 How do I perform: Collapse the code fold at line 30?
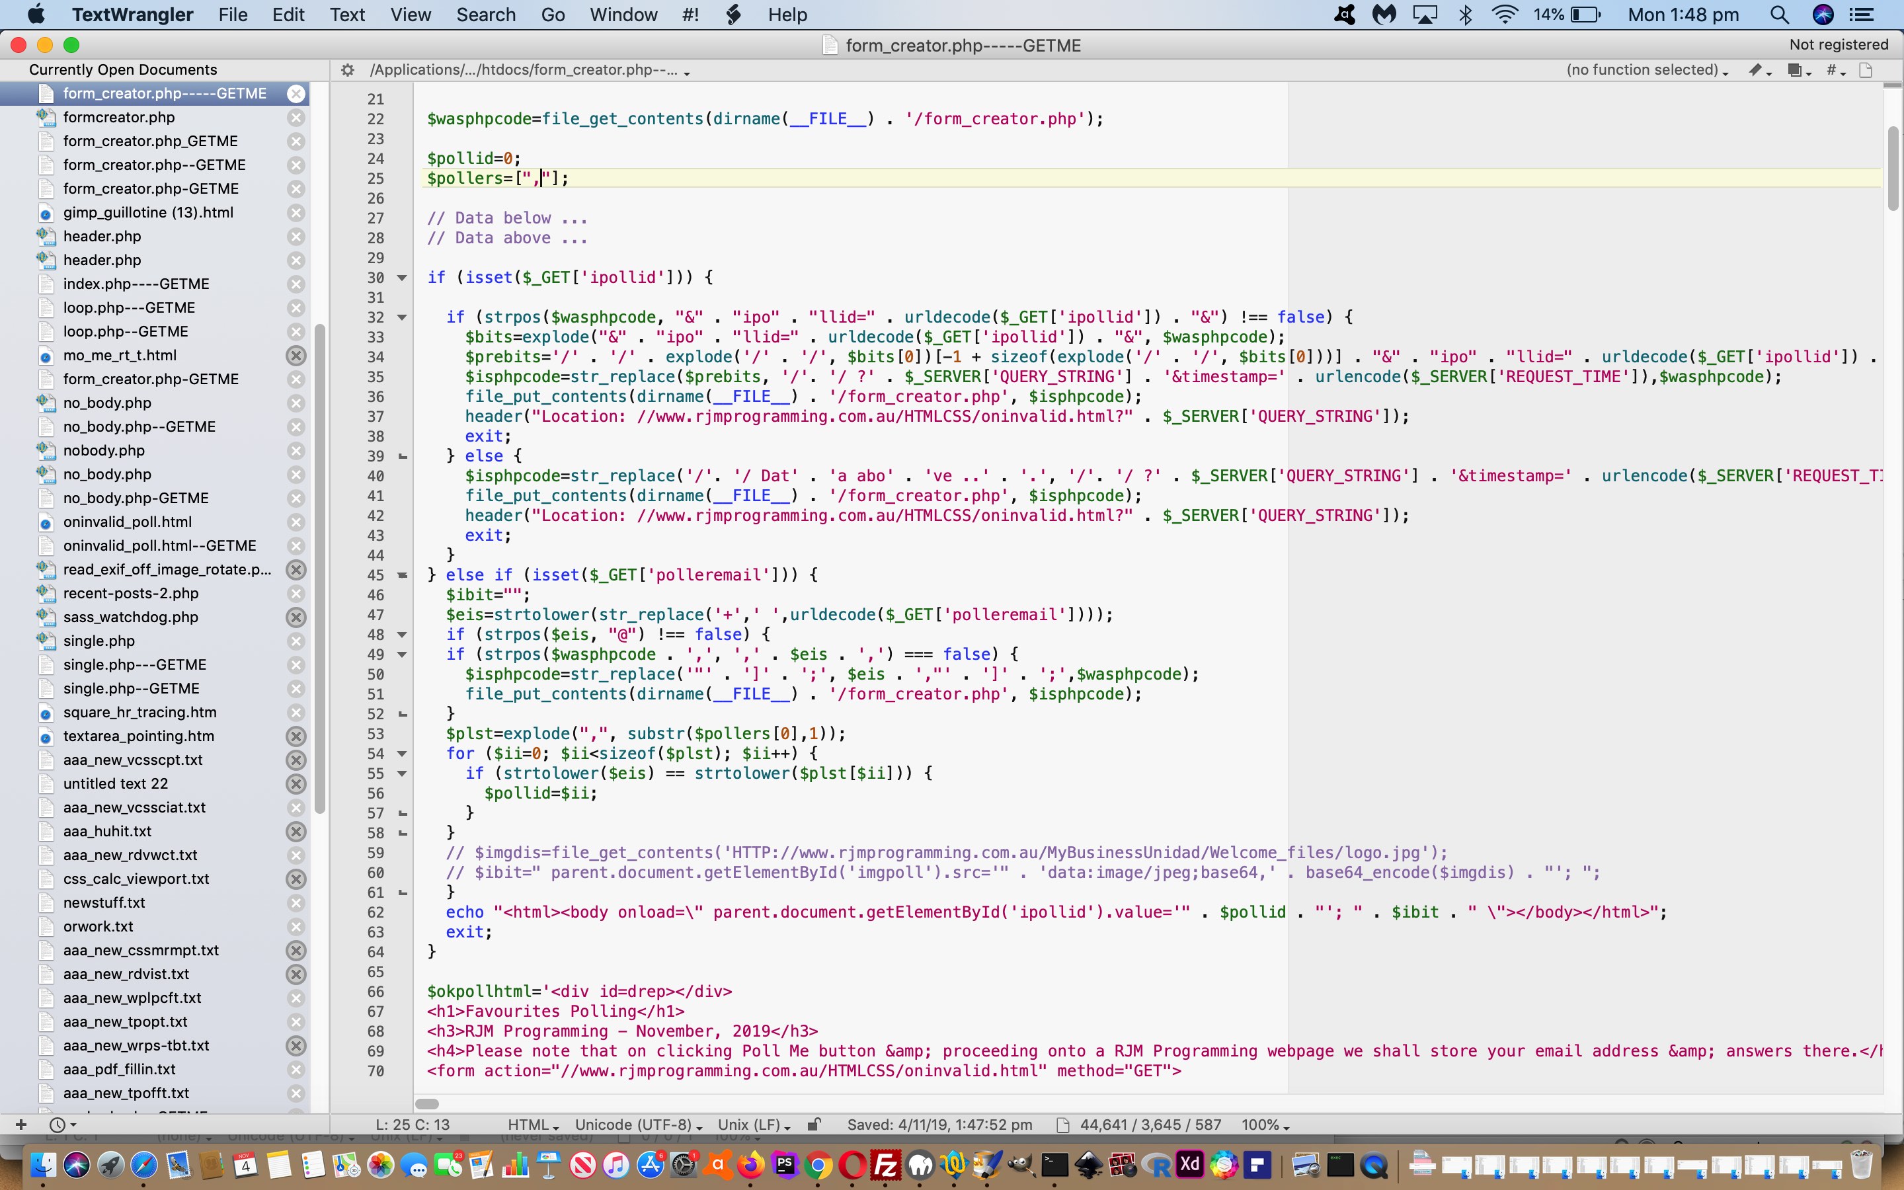(x=402, y=278)
